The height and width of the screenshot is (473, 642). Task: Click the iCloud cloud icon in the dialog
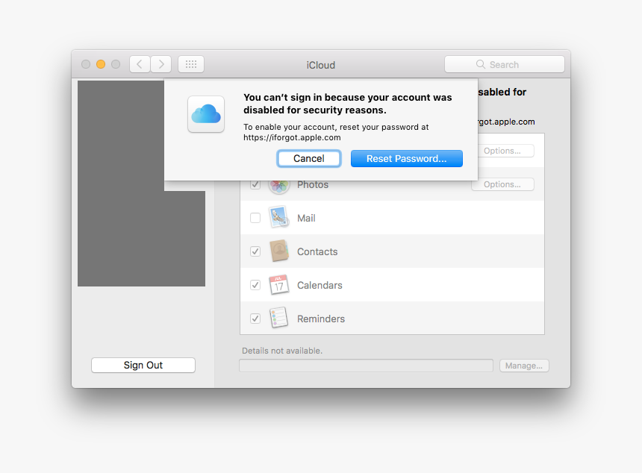click(x=206, y=113)
